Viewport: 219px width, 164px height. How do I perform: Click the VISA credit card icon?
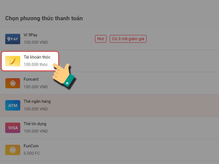(13, 128)
